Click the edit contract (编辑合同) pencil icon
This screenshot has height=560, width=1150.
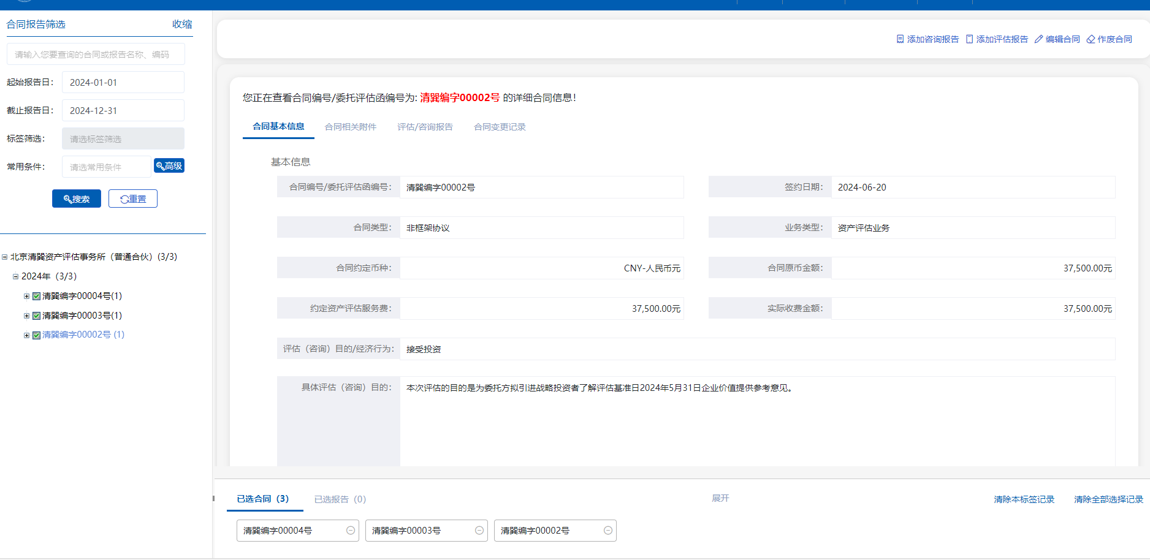1038,39
